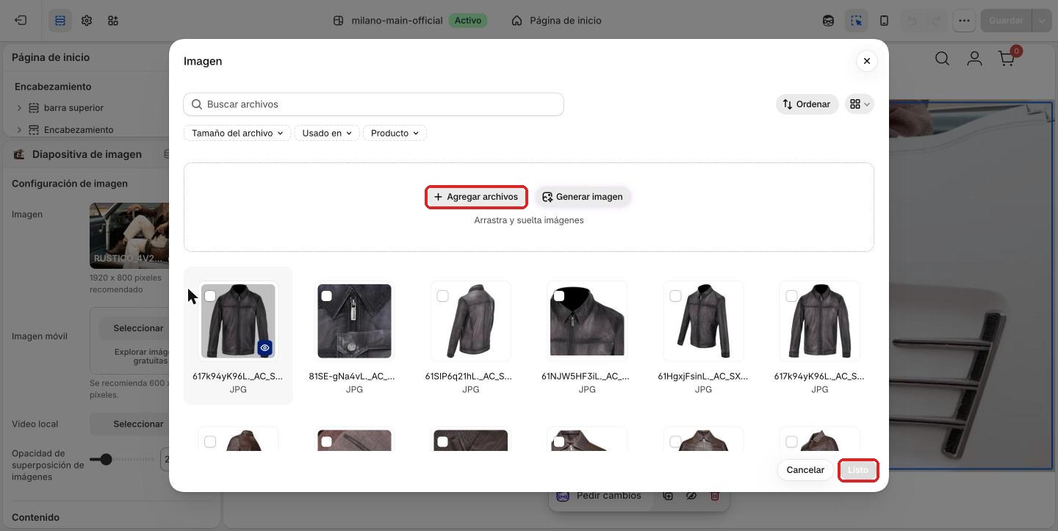
Task: Open the Usado en filter dropdown
Action: pos(327,133)
